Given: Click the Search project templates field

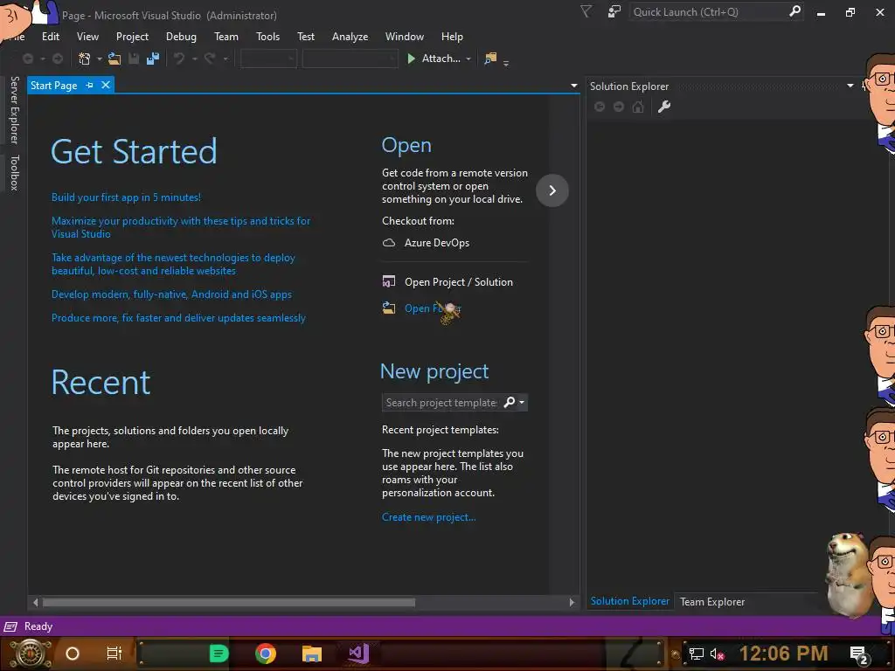Looking at the screenshot, I should coord(441,402).
